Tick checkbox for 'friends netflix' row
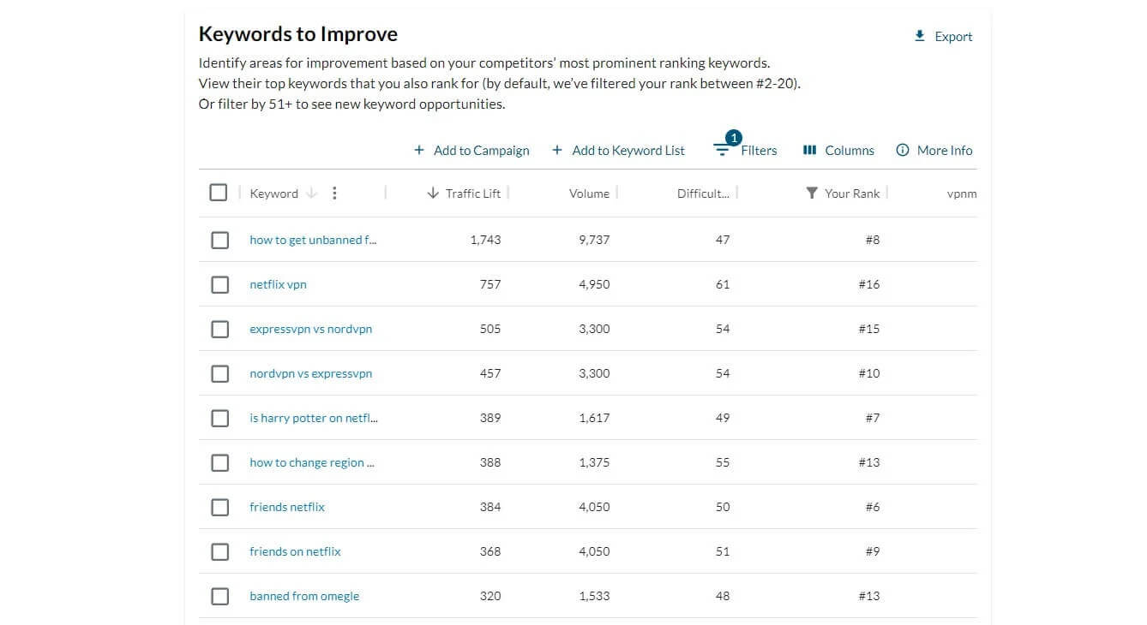1147x625 pixels. coord(220,507)
